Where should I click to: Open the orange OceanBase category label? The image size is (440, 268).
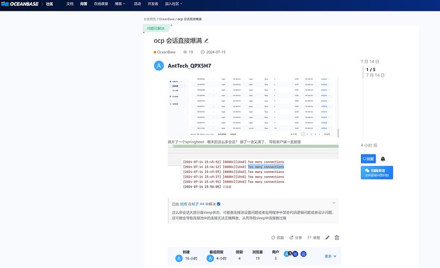(165, 52)
